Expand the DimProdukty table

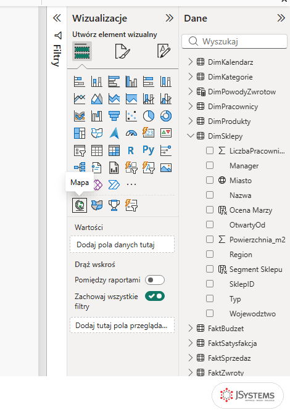click(x=190, y=121)
